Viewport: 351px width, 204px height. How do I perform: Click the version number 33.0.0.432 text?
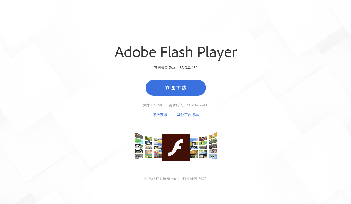pyautogui.click(x=189, y=68)
